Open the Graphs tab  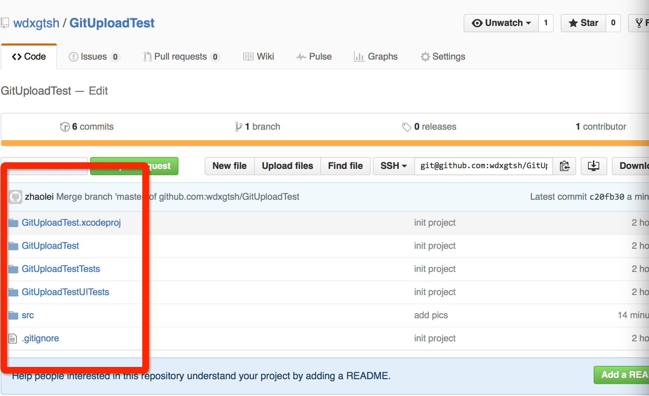click(x=376, y=57)
